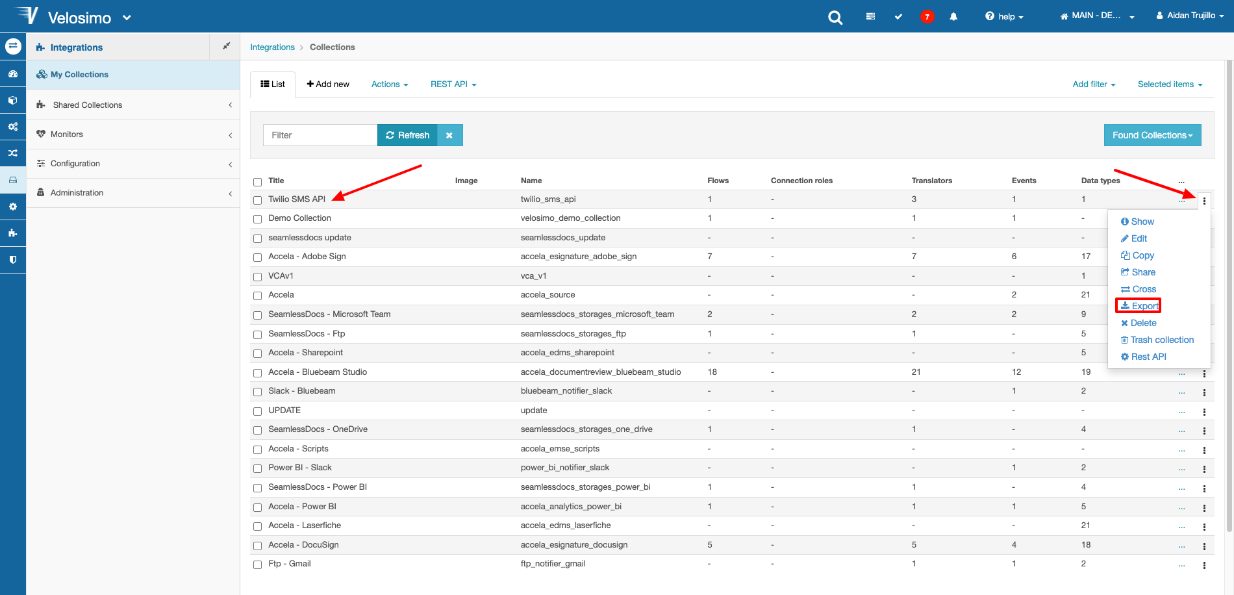Screen dimensions: 1234x595
Task: Clear the filter with the X button
Action: 449,135
